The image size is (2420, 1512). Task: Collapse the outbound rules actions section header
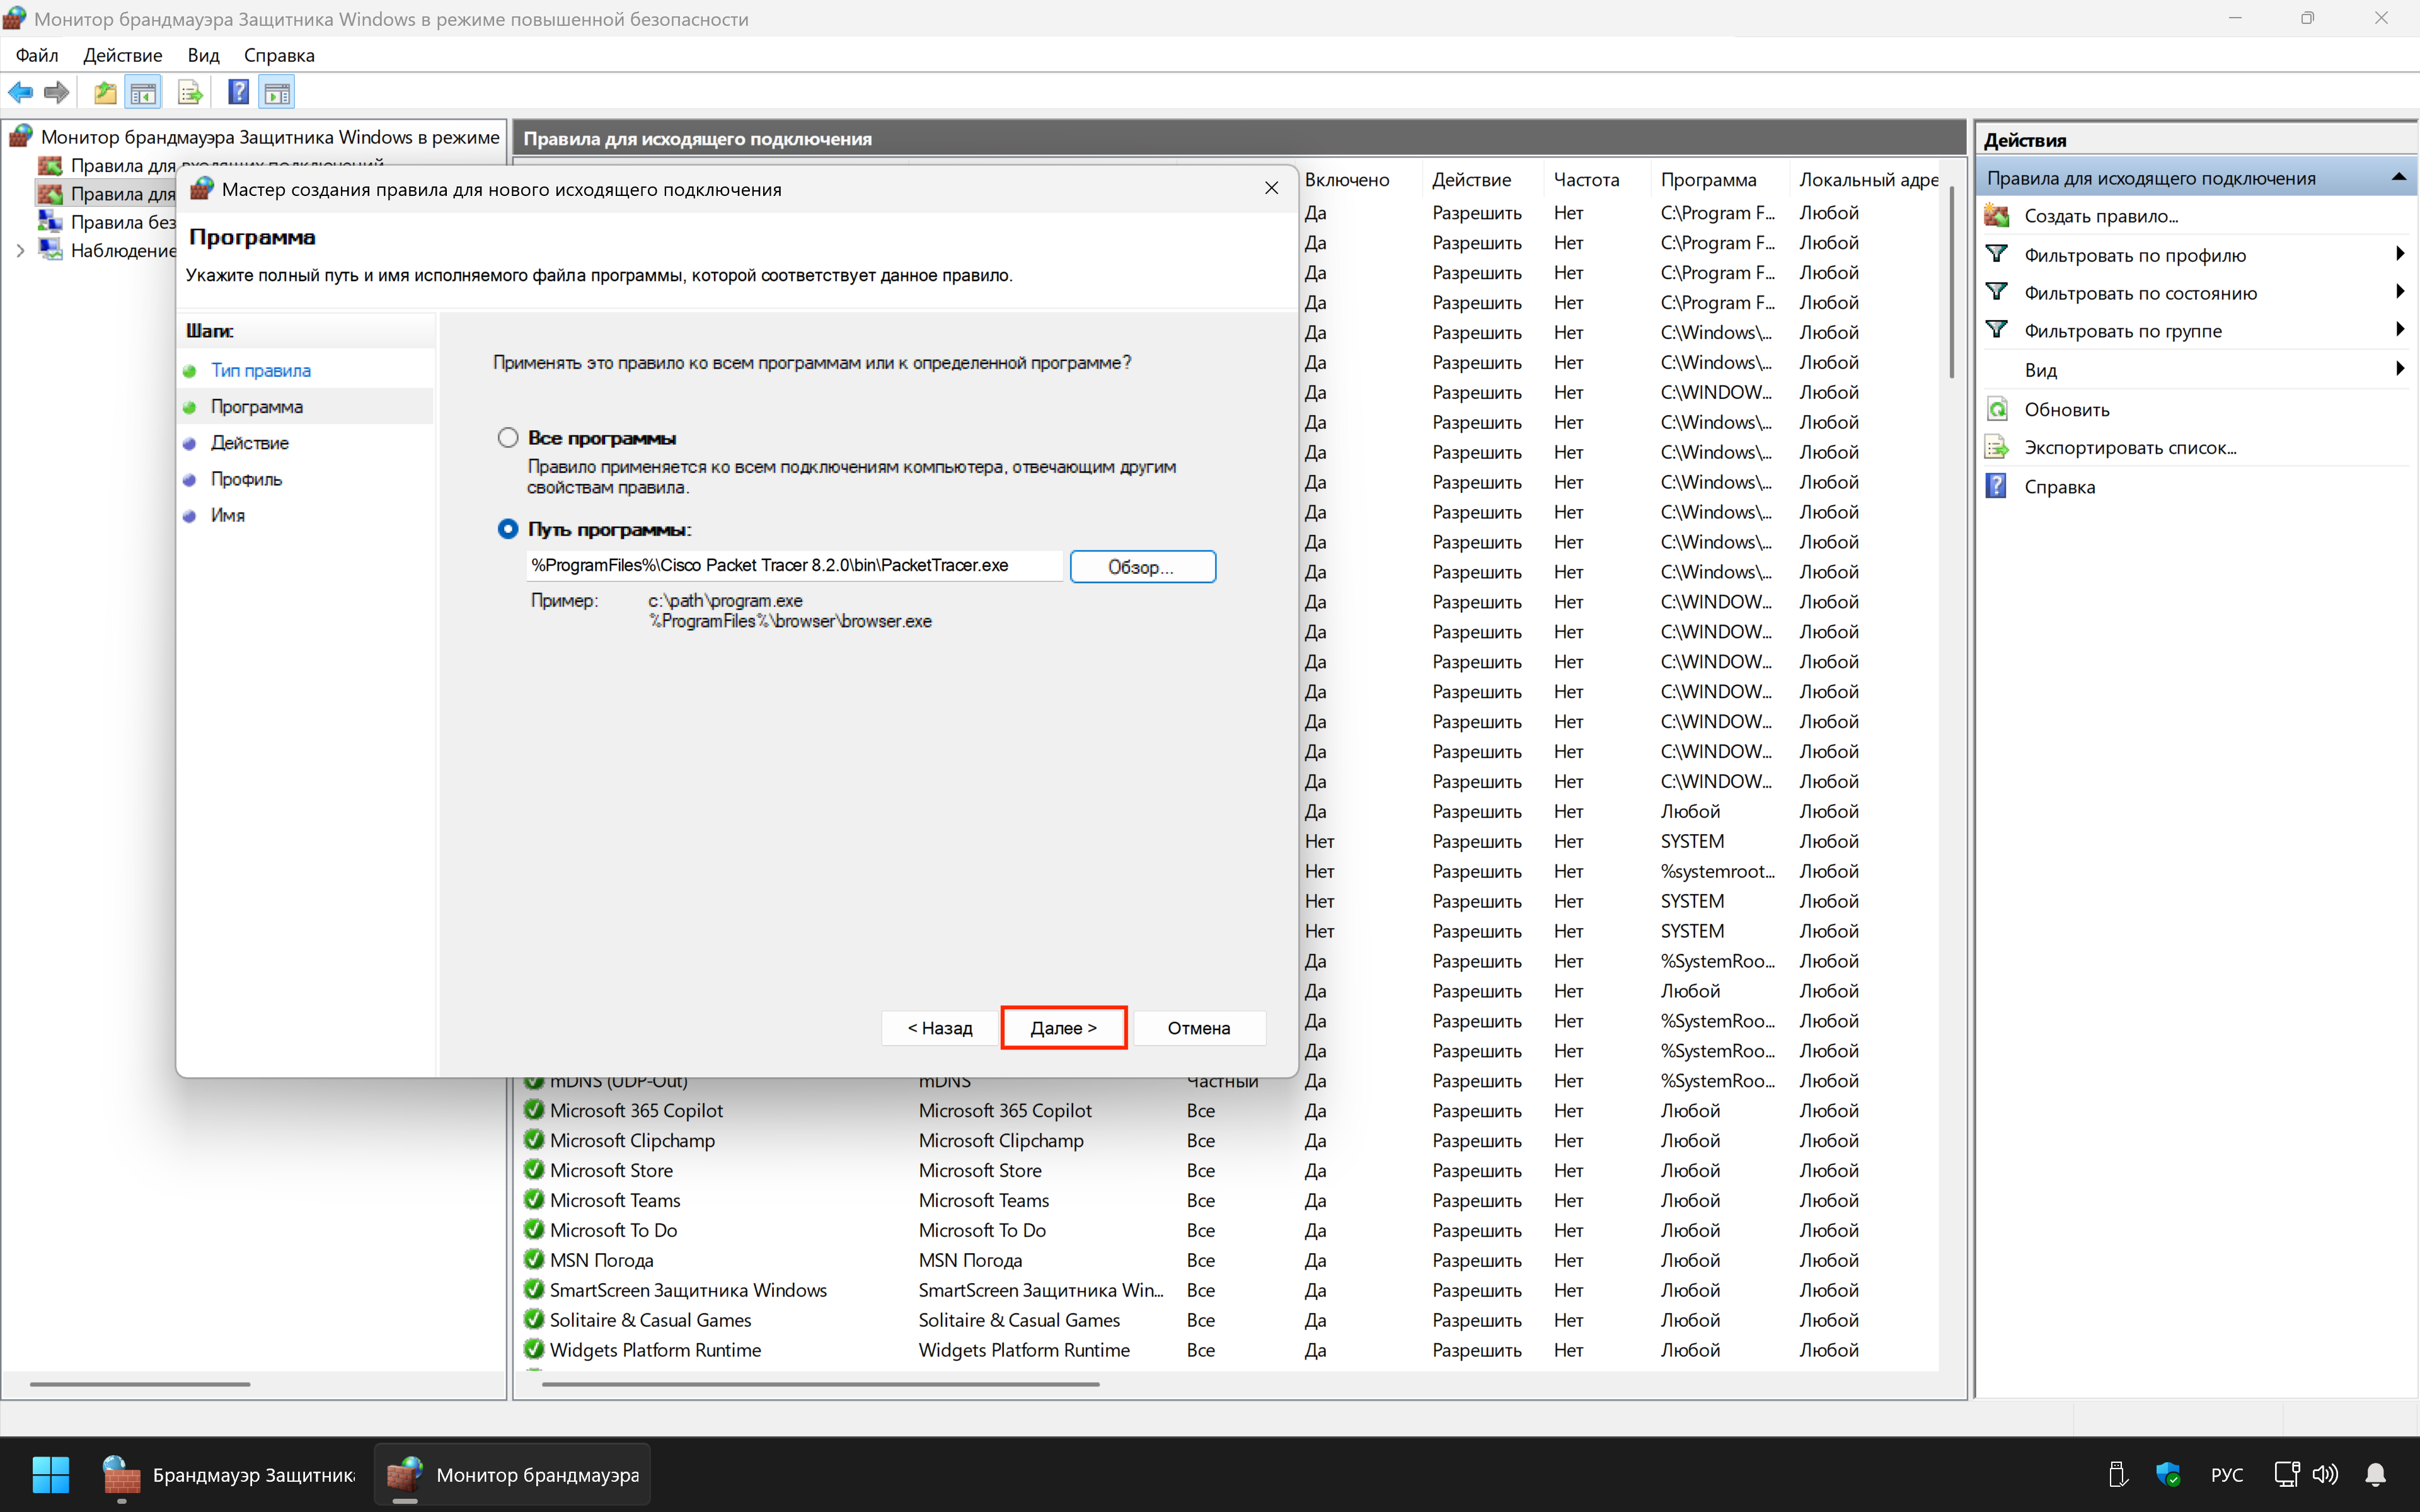[x=2398, y=178]
